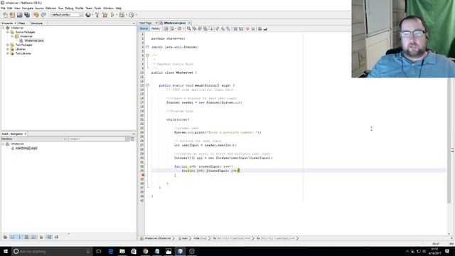Toggle Sort by Source in Navigator

[56, 237]
